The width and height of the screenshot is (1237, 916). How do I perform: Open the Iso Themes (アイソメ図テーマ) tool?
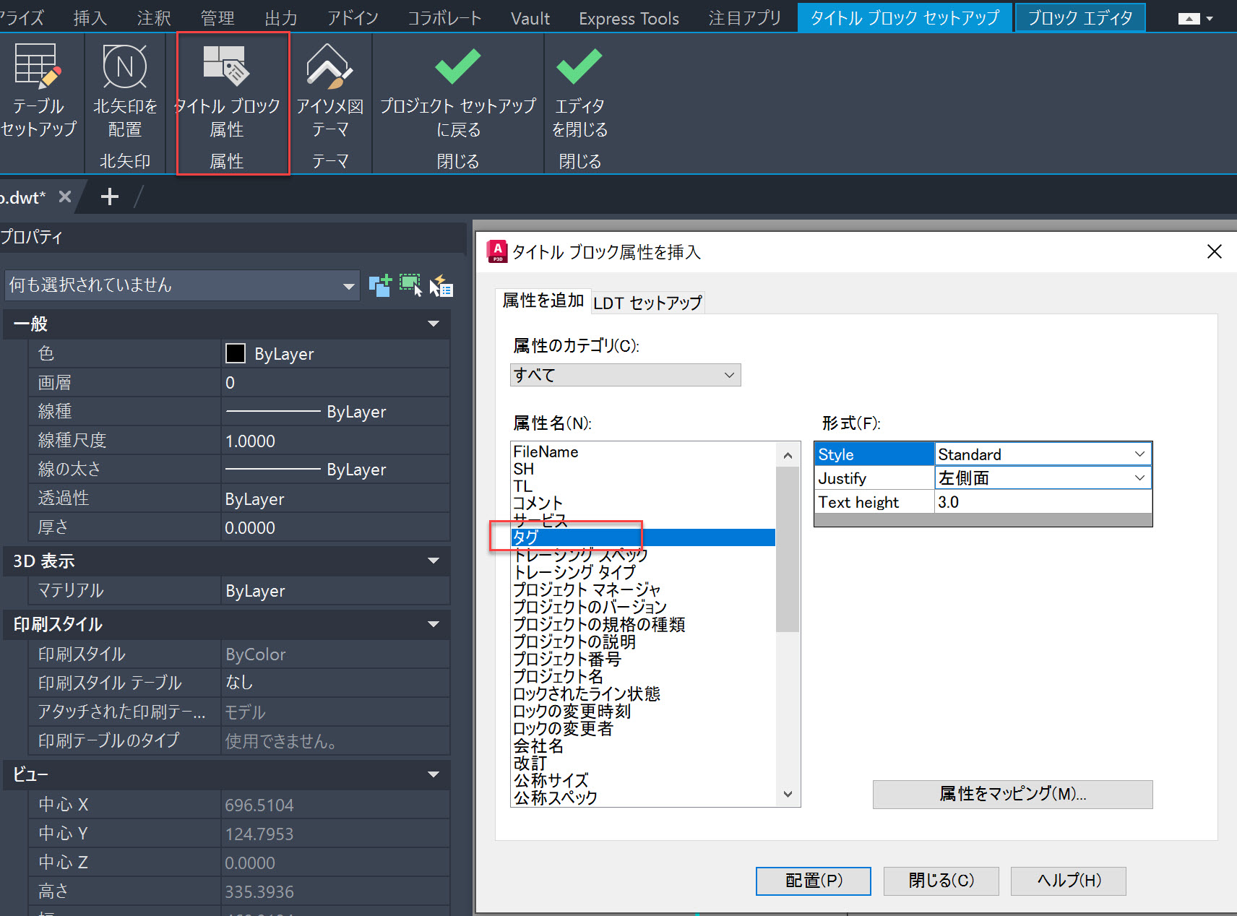point(329,90)
